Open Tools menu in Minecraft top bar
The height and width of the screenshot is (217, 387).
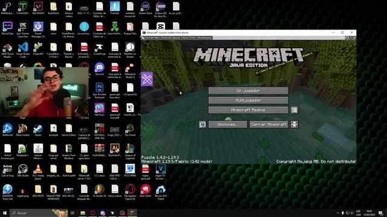[193, 37]
